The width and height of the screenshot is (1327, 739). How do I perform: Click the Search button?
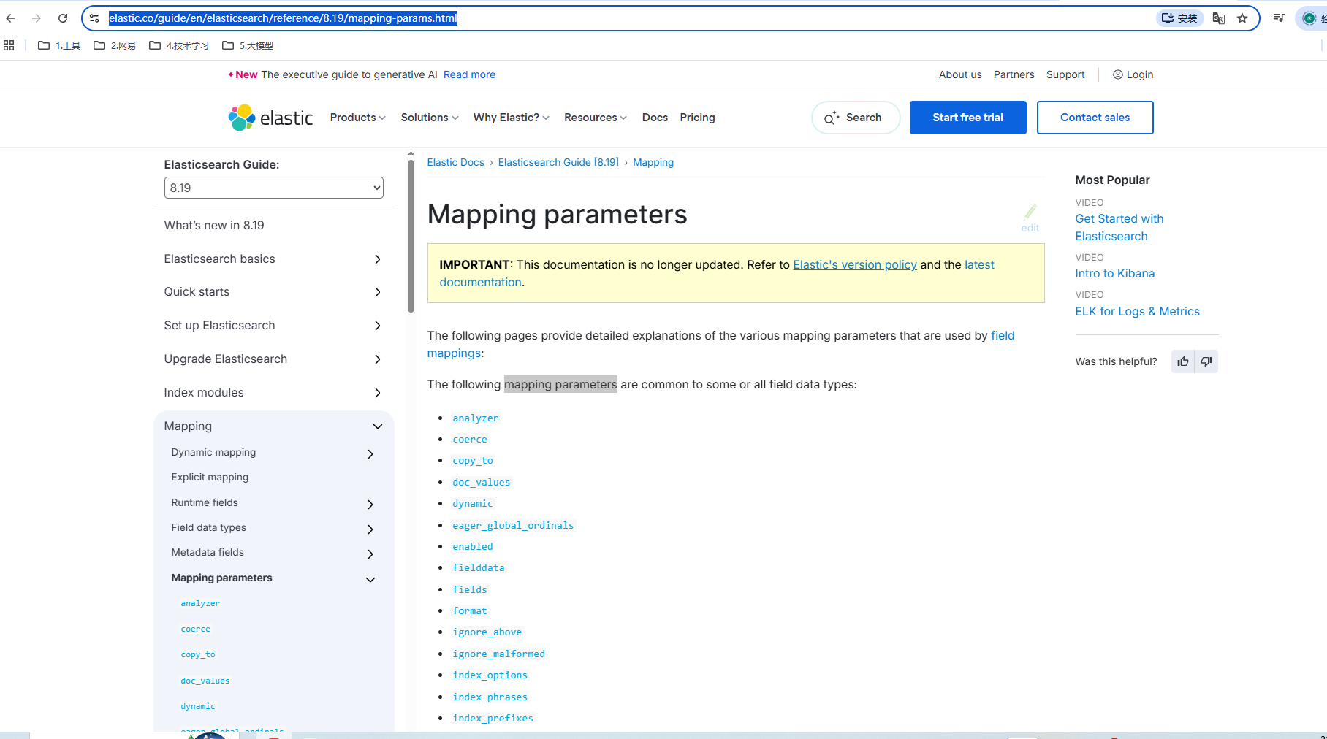[x=856, y=118]
